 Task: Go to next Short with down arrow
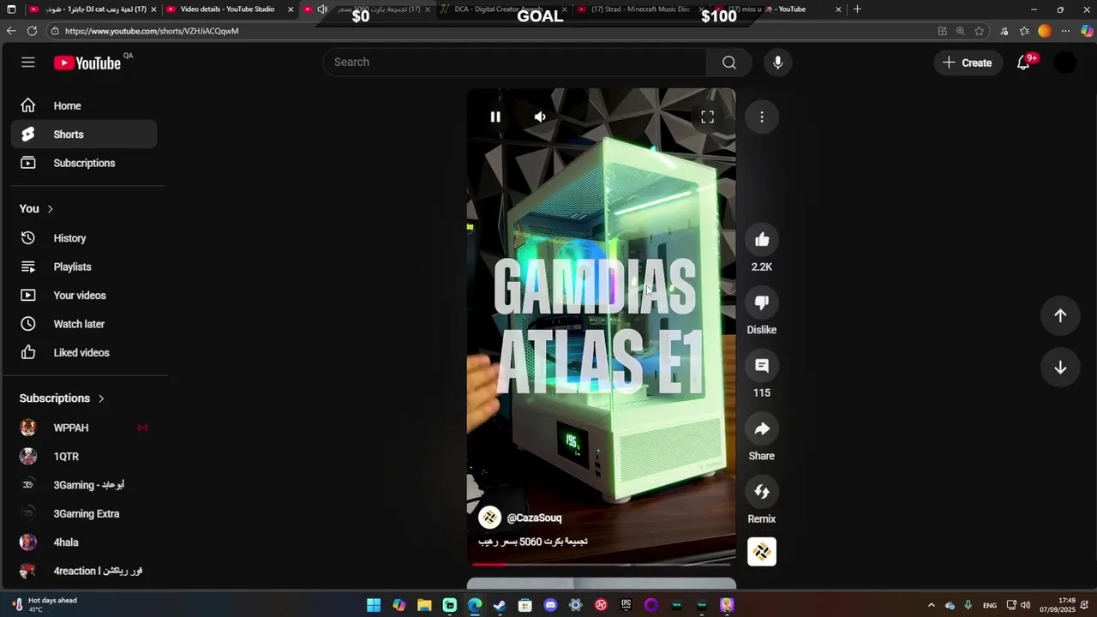coord(1060,368)
